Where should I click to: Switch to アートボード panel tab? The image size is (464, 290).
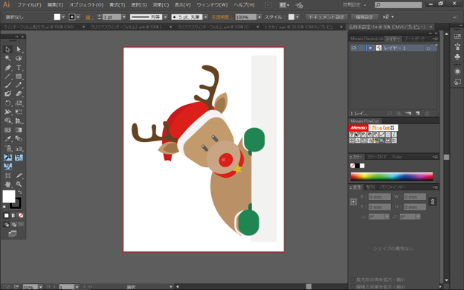(414, 39)
